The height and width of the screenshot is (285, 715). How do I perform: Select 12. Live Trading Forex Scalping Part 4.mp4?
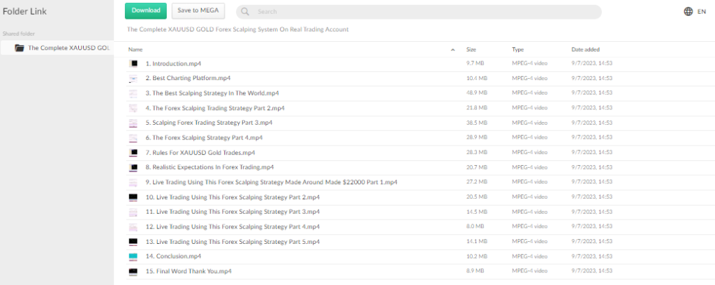click(233, 226)
